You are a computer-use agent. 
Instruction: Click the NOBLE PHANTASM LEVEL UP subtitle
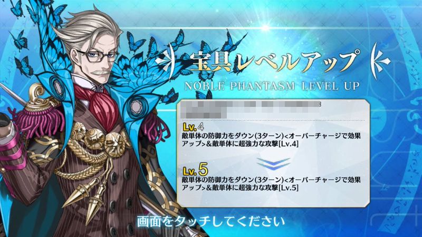coord(272,86)
